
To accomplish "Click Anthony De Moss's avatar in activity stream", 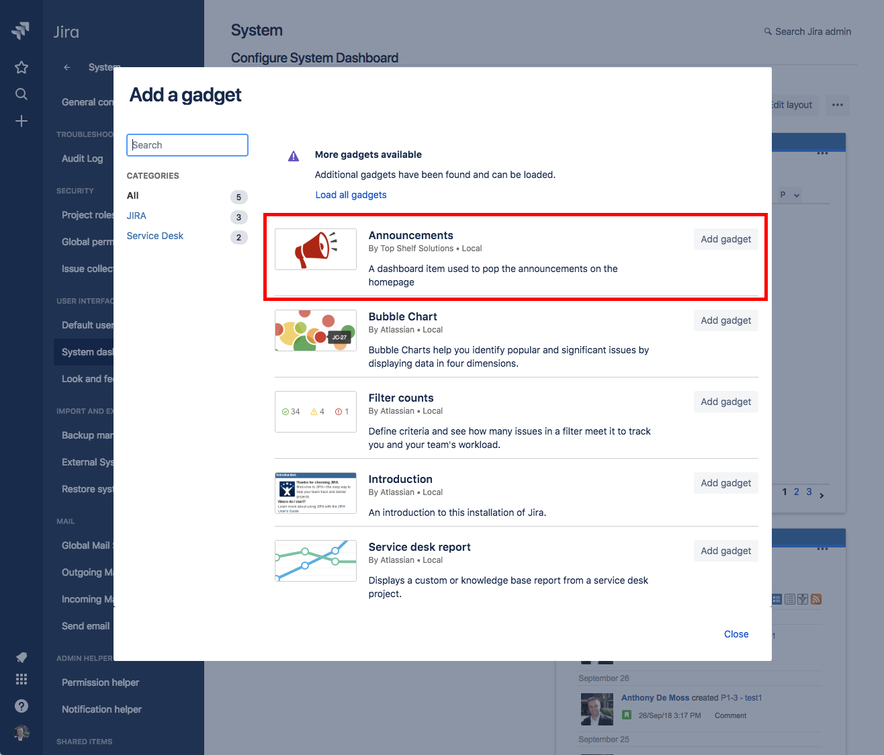I will coord(596,709).
